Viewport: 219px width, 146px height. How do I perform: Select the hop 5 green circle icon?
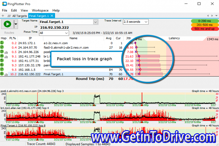(2, 61)
